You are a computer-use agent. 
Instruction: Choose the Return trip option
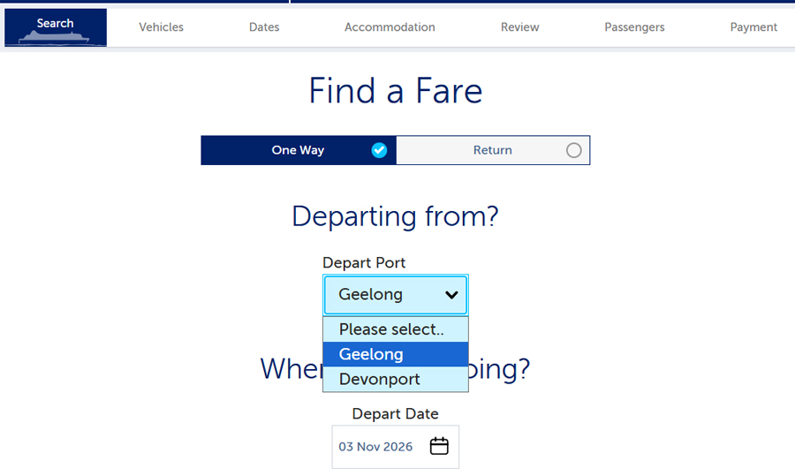pos(493,150)
